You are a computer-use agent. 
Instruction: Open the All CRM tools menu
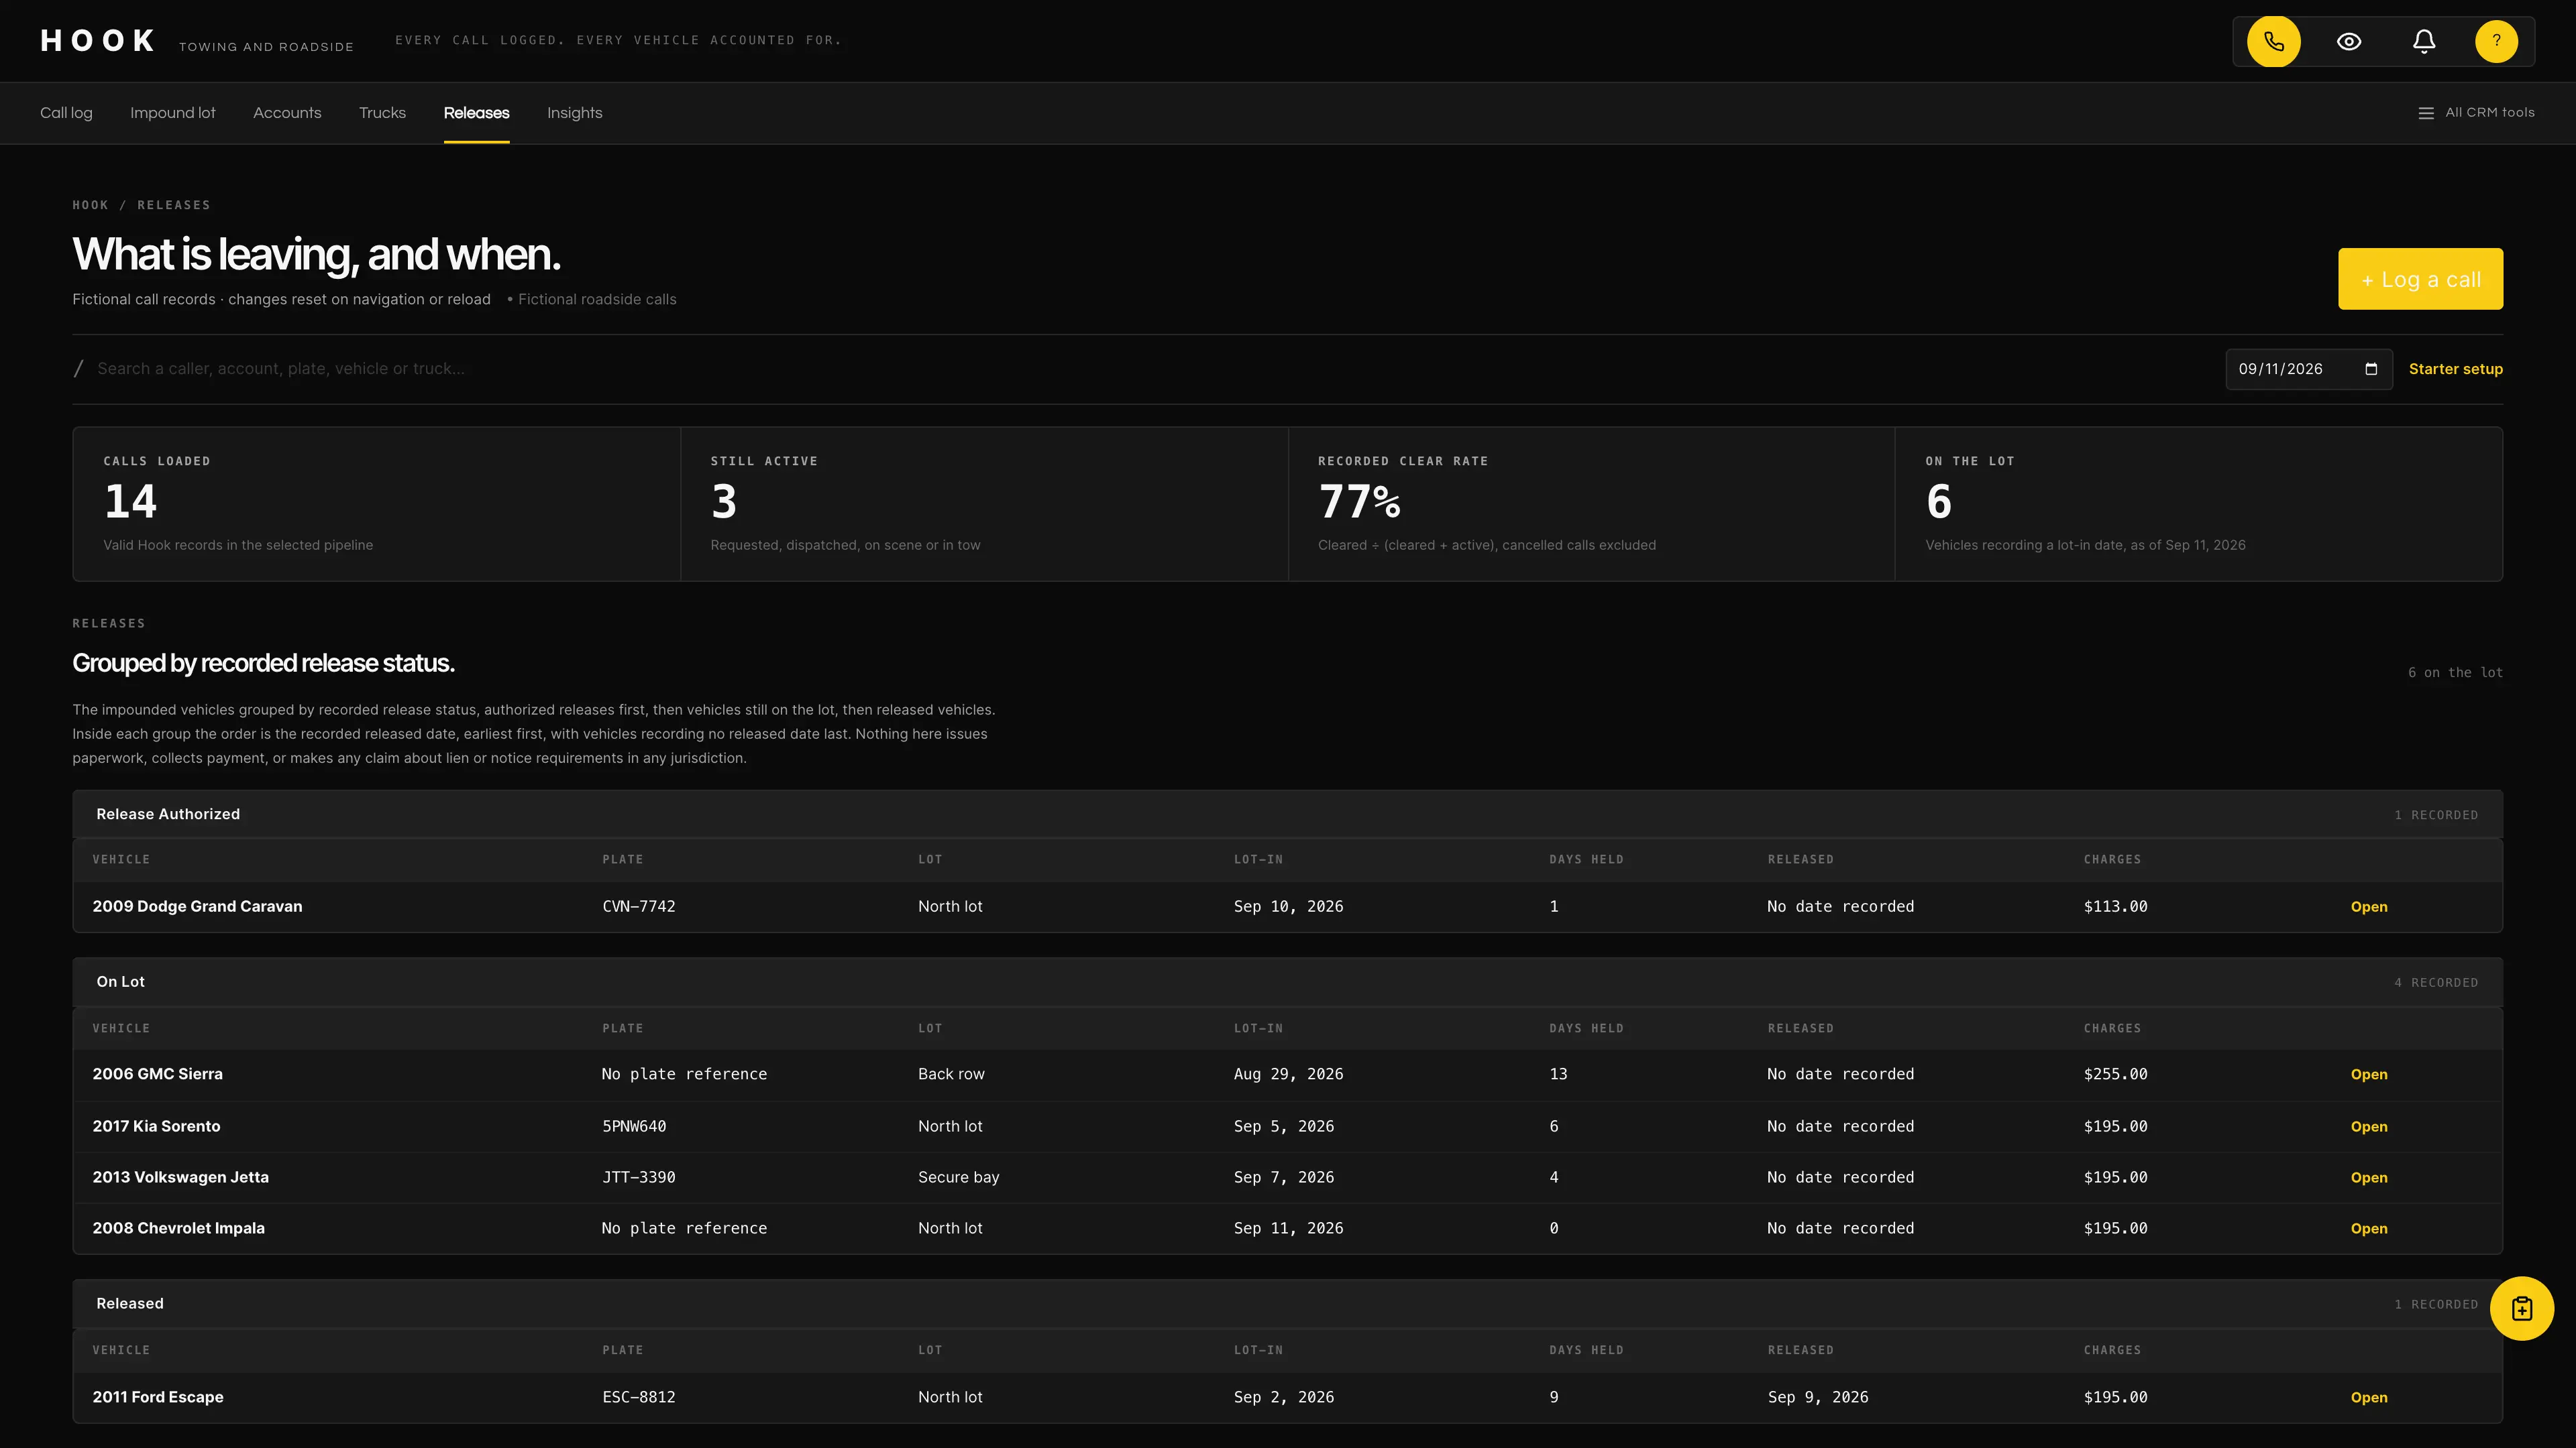point(2476,113)
